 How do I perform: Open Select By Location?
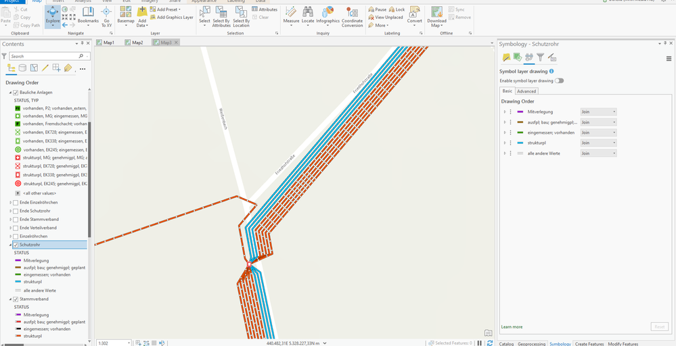point(241,16)
